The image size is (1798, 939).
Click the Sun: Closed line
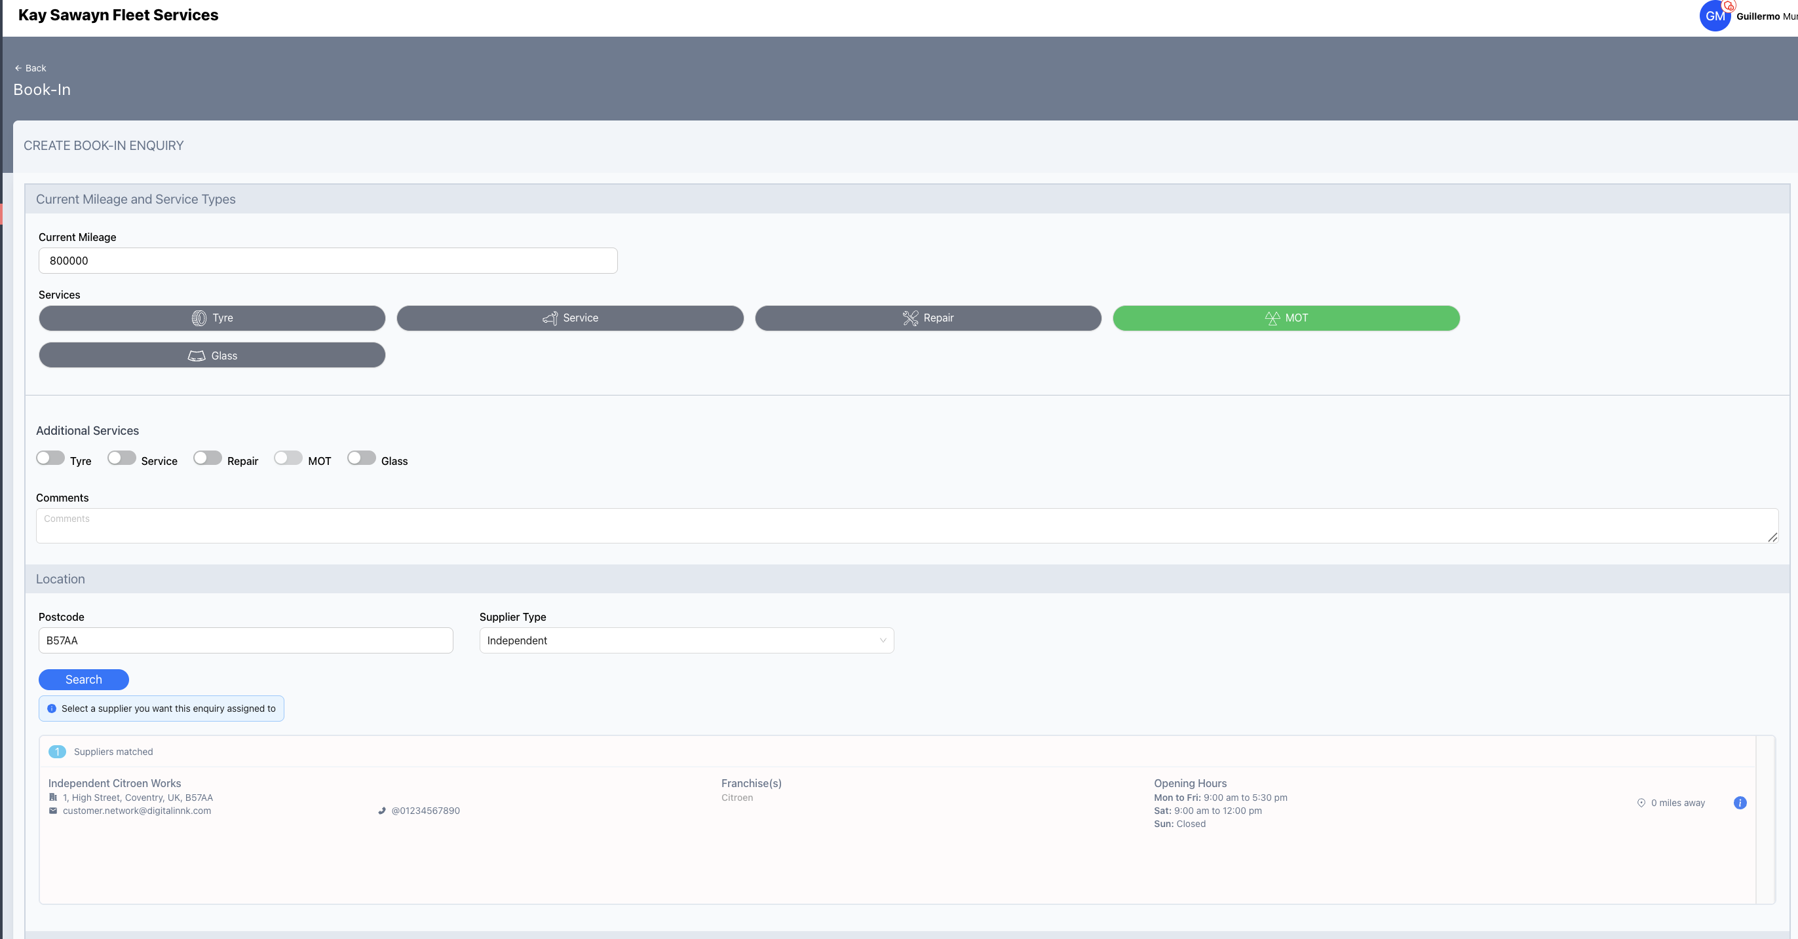coord(1179,824)
